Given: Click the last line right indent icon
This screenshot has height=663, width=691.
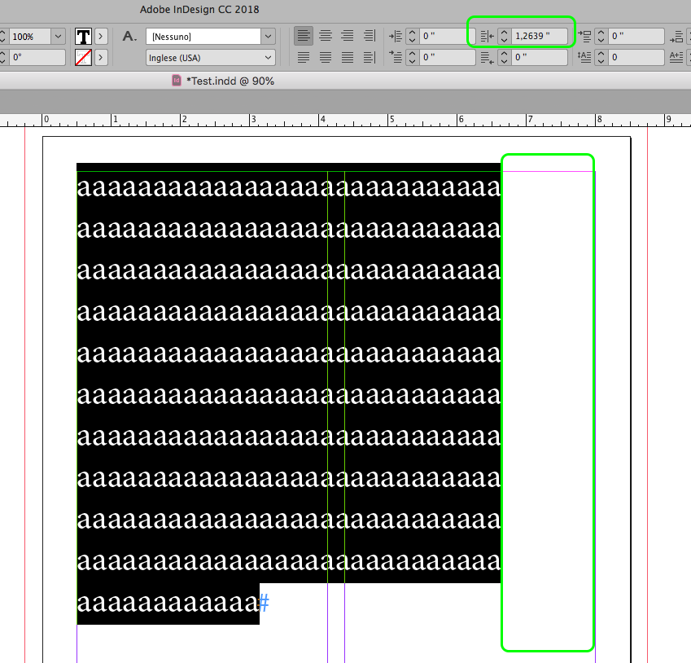Looking at the screenshot, I should tap(487, 57).
